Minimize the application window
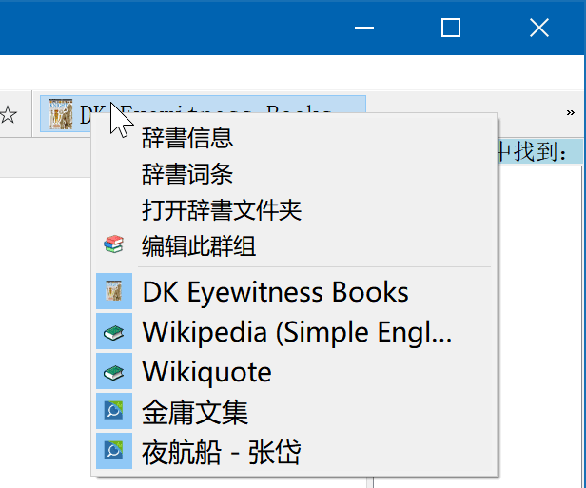586x488 pixels. 364,29
